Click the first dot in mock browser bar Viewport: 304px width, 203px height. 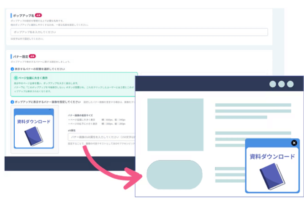pos(273,84)
